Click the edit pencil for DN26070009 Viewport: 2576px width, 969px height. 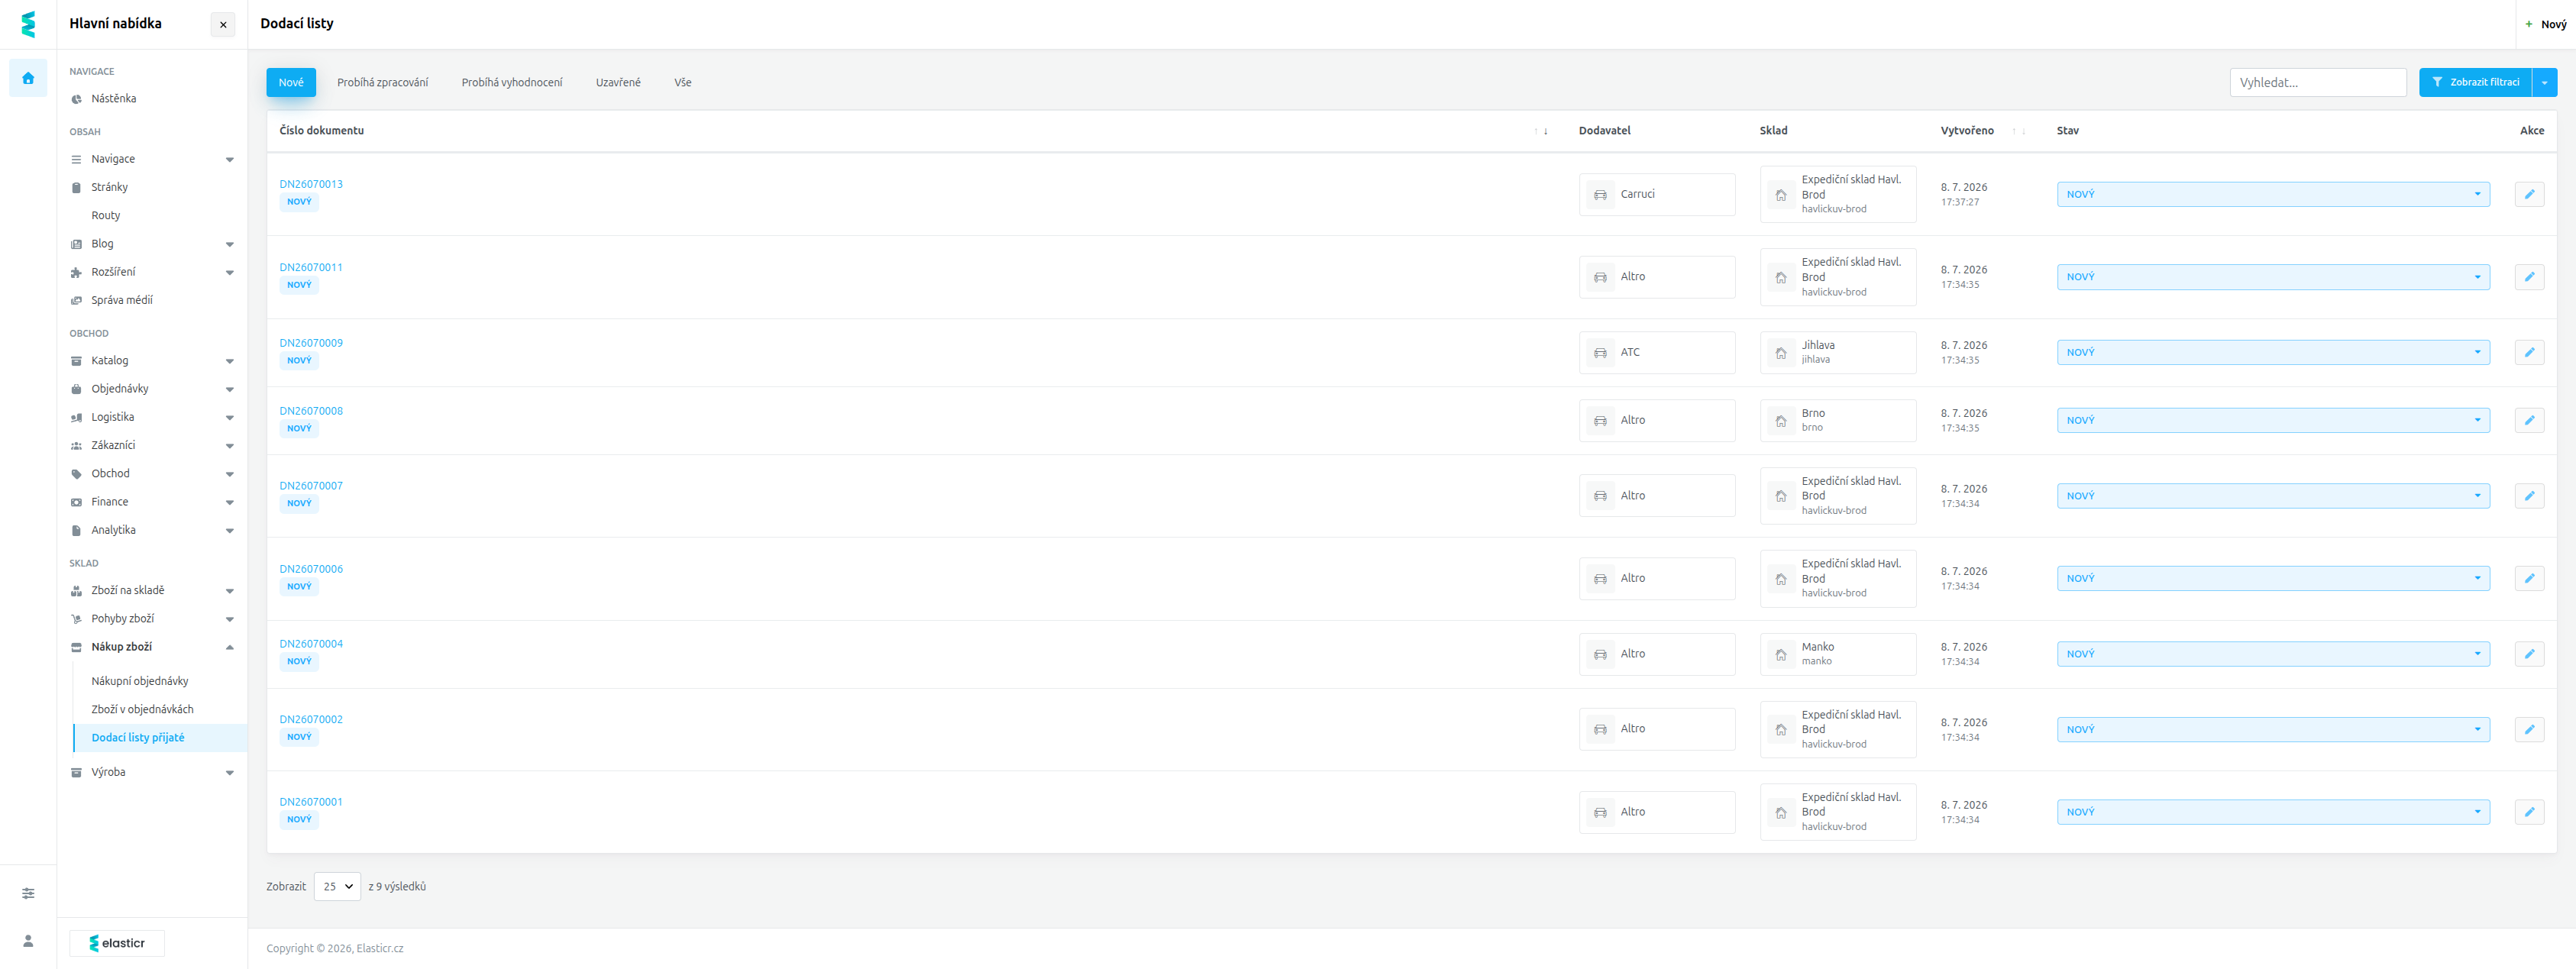tap(2529, 352)
